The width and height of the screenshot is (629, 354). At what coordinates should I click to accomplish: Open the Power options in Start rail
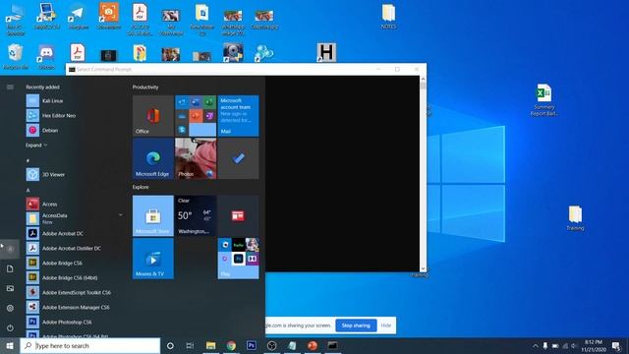(x=10, y=327)
